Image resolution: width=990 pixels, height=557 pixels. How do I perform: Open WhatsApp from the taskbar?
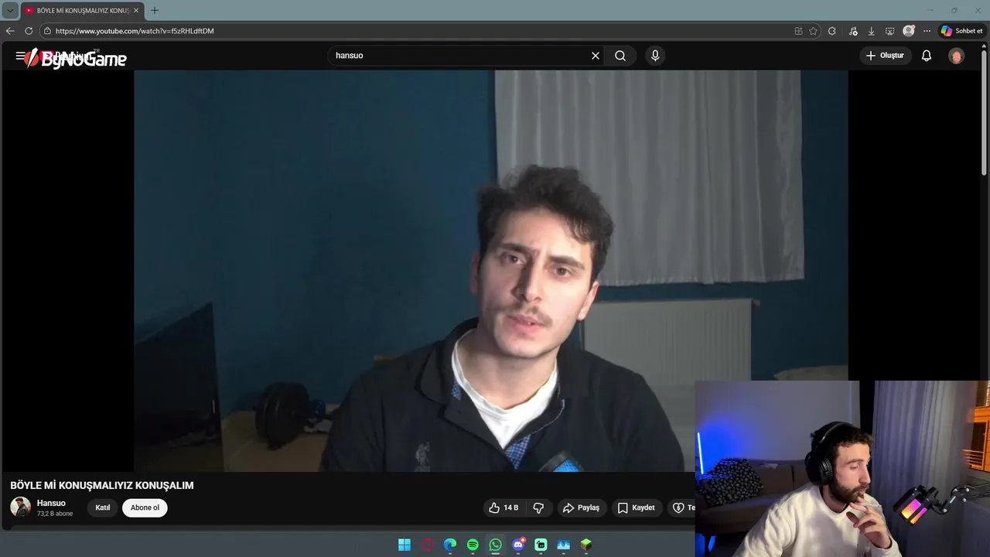(x=496, y=545)
